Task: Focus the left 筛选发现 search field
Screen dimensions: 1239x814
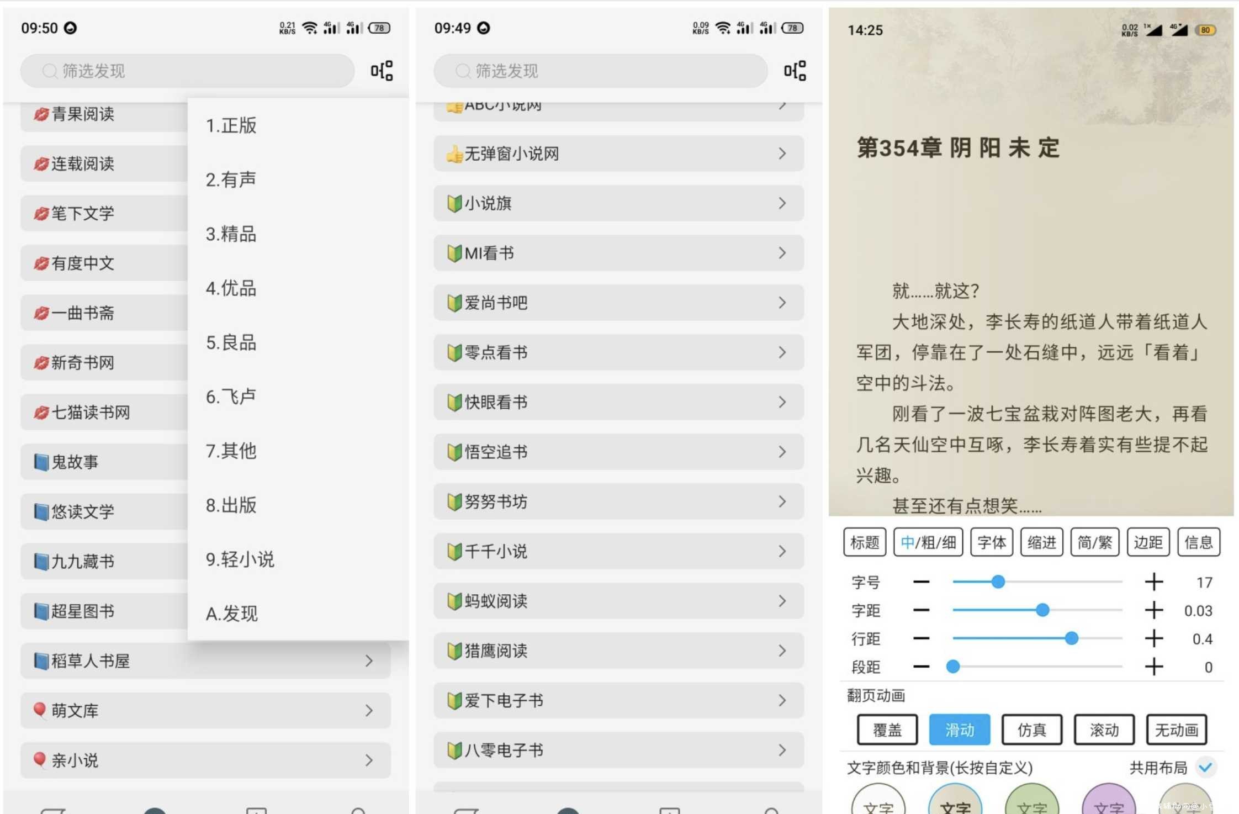Action: pyautogui.click(x=187, y=71)
